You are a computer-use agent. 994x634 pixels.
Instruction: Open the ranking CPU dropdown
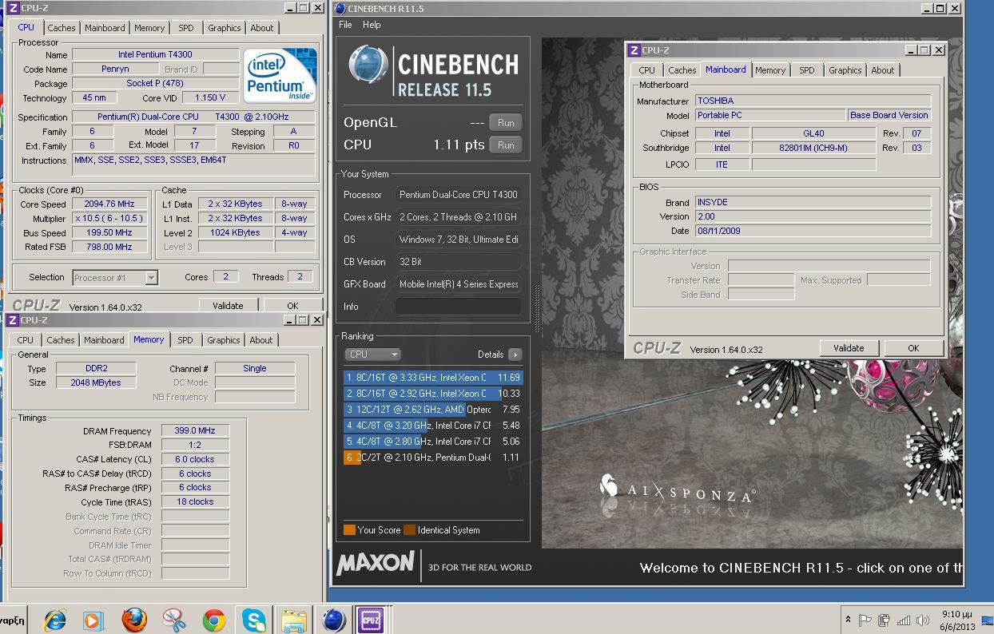pos(372,354)
